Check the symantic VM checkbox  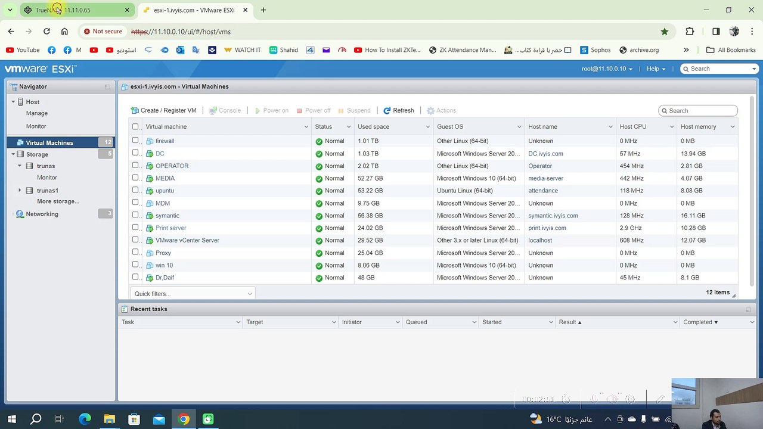(x=135, y=215)
